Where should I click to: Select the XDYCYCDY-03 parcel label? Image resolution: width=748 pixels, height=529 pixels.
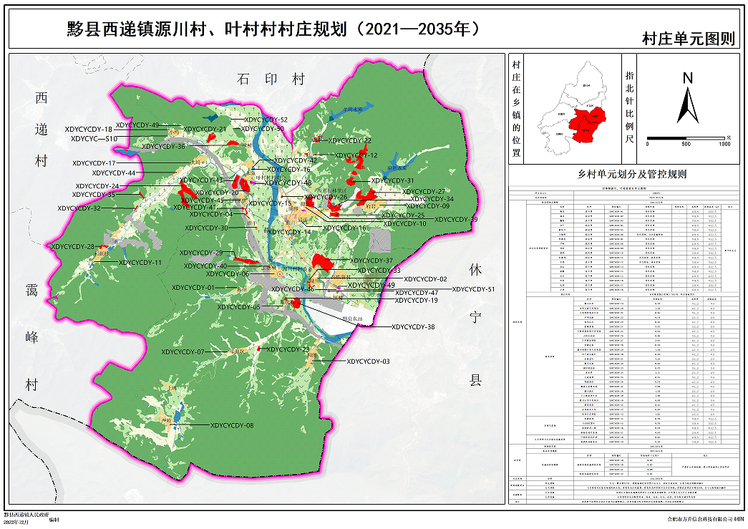pyautogui.click(x=368, y=361)
